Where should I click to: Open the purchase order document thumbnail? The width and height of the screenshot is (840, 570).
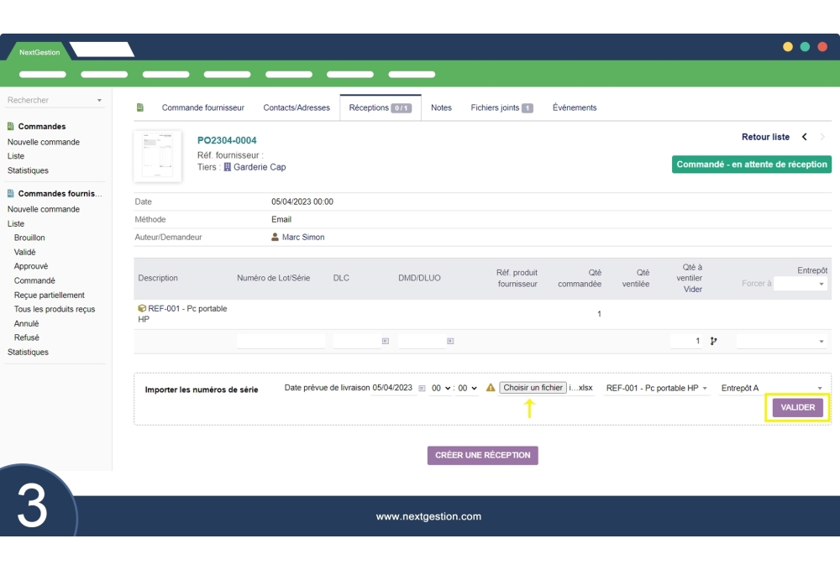[157, 156]
